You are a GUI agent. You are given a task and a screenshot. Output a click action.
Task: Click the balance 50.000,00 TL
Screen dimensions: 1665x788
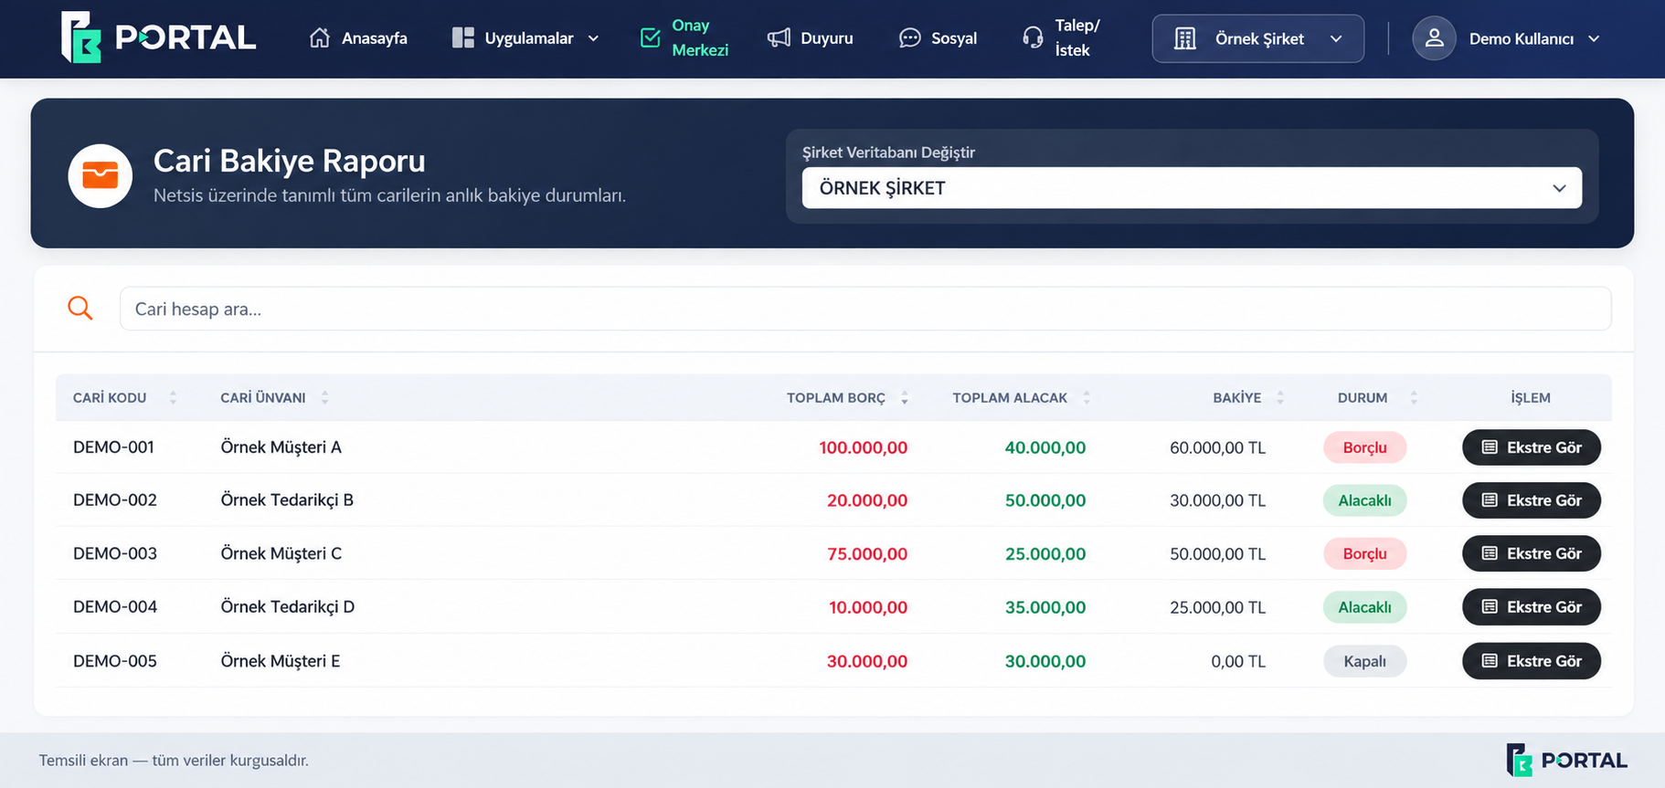point(1217,553)
